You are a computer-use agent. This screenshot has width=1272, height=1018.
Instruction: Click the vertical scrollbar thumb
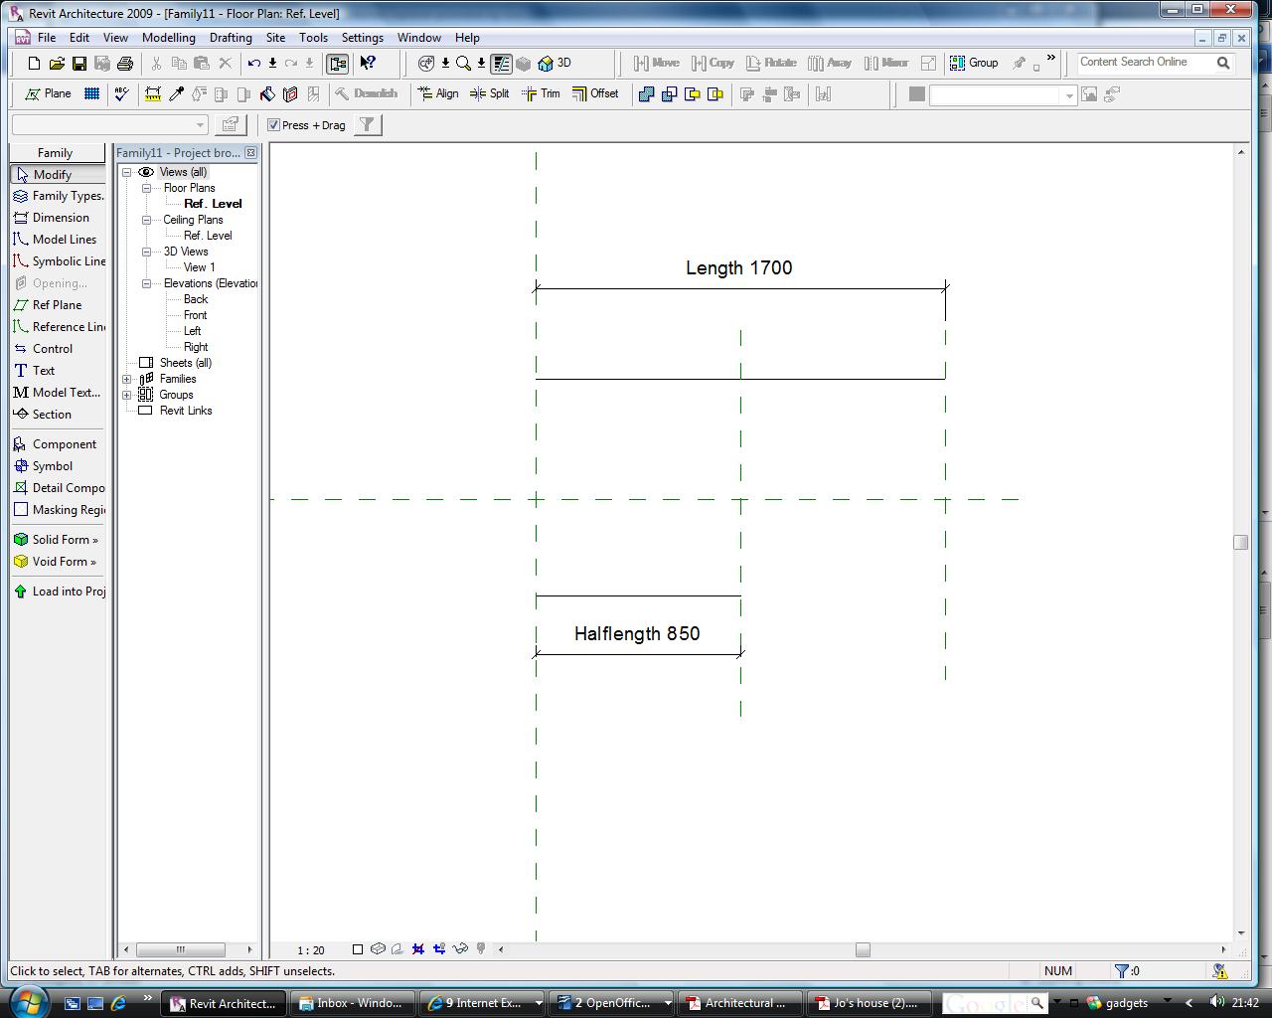[1240, 542]
